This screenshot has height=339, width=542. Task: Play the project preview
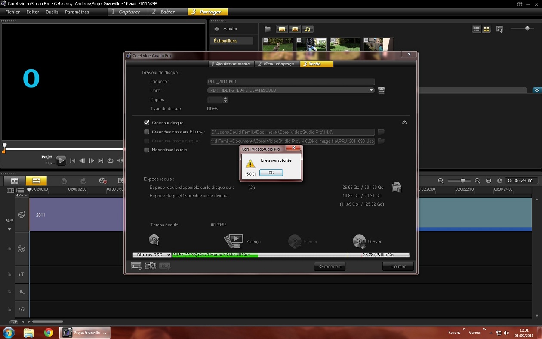click(61, 160)
